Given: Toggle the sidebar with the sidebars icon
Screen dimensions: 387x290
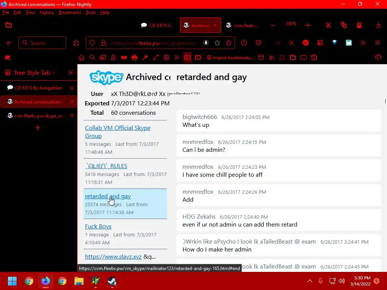Looking at the screenshot, I should pos(187,58).
